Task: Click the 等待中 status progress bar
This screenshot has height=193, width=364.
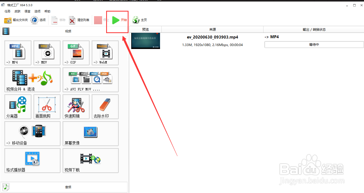Action: click(x=314, y=45)
